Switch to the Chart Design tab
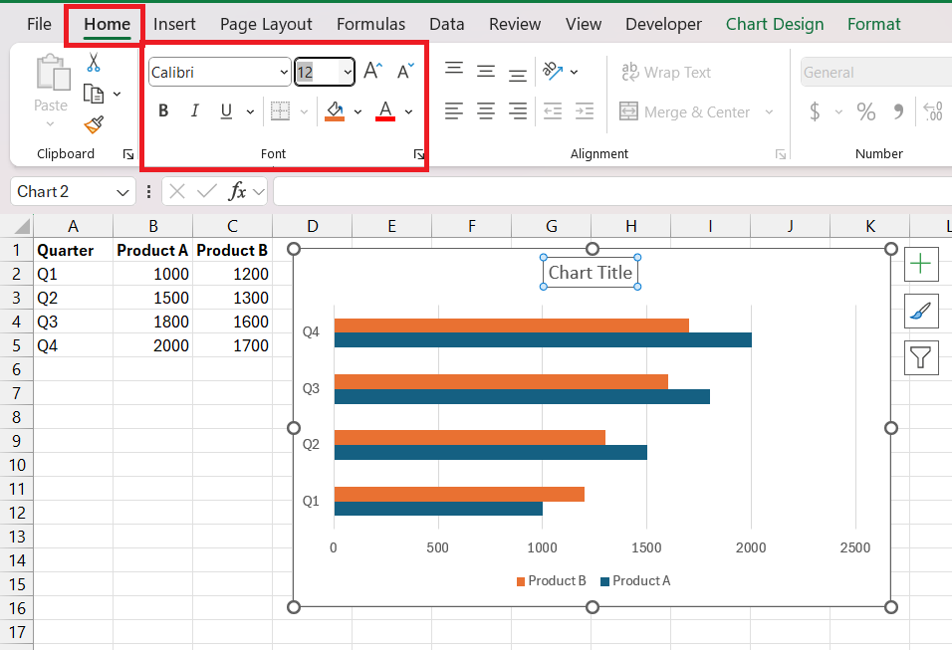This screenshot has height=650, width=952. (775, 23)
